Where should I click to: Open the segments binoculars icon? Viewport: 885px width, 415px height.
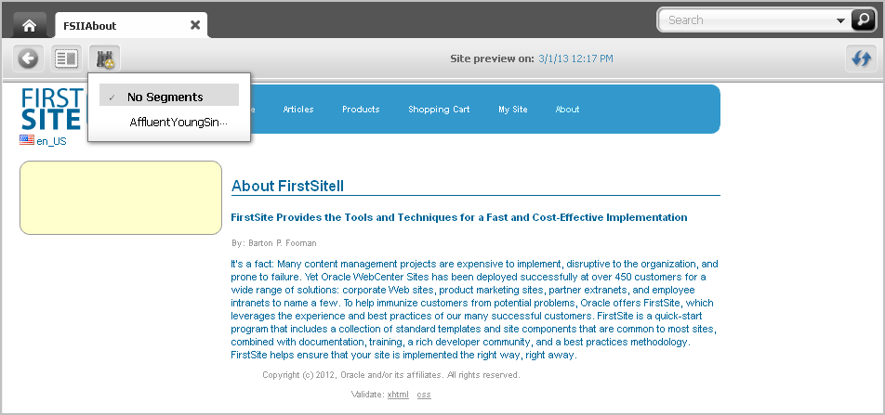click(104, 58)
